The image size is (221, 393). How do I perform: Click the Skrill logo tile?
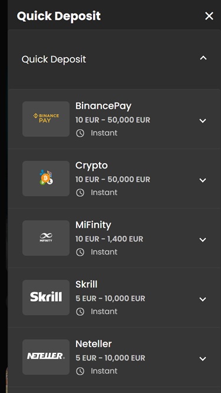tap(46, 298)
